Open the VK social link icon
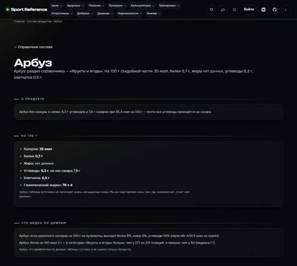Viewport: 297px width, 266px height. [263, 9]
